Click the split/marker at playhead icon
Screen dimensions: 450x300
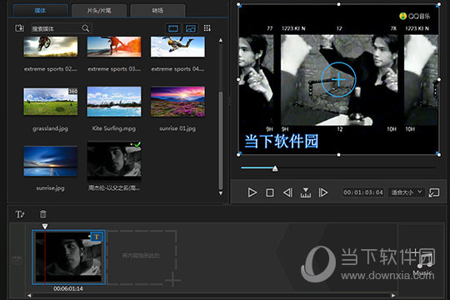tap(306, 192)
